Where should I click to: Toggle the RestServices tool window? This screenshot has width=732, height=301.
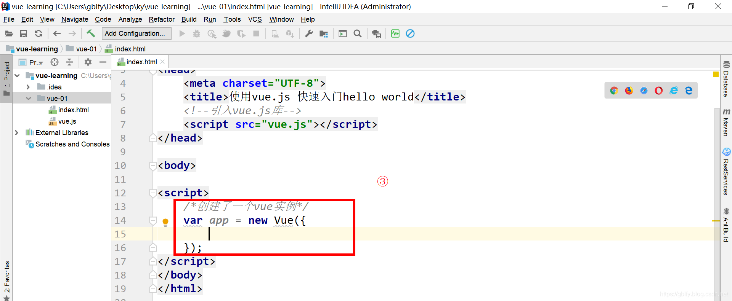726,172
